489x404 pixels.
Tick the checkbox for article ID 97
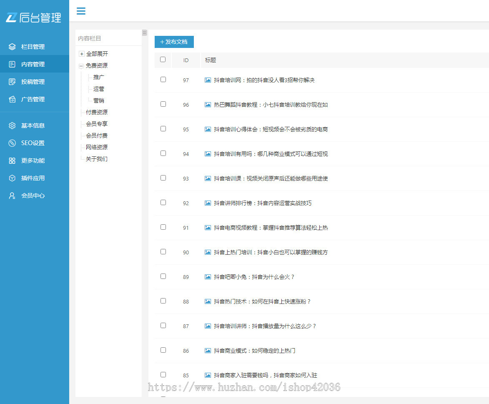[163, 79]
